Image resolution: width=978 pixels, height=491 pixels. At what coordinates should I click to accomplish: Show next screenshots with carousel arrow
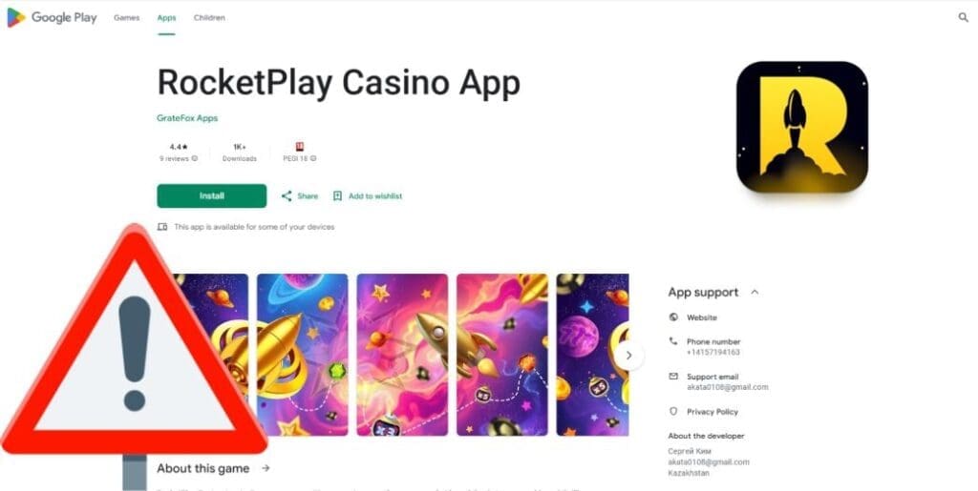pyautogui.click(x=628, y=356)
